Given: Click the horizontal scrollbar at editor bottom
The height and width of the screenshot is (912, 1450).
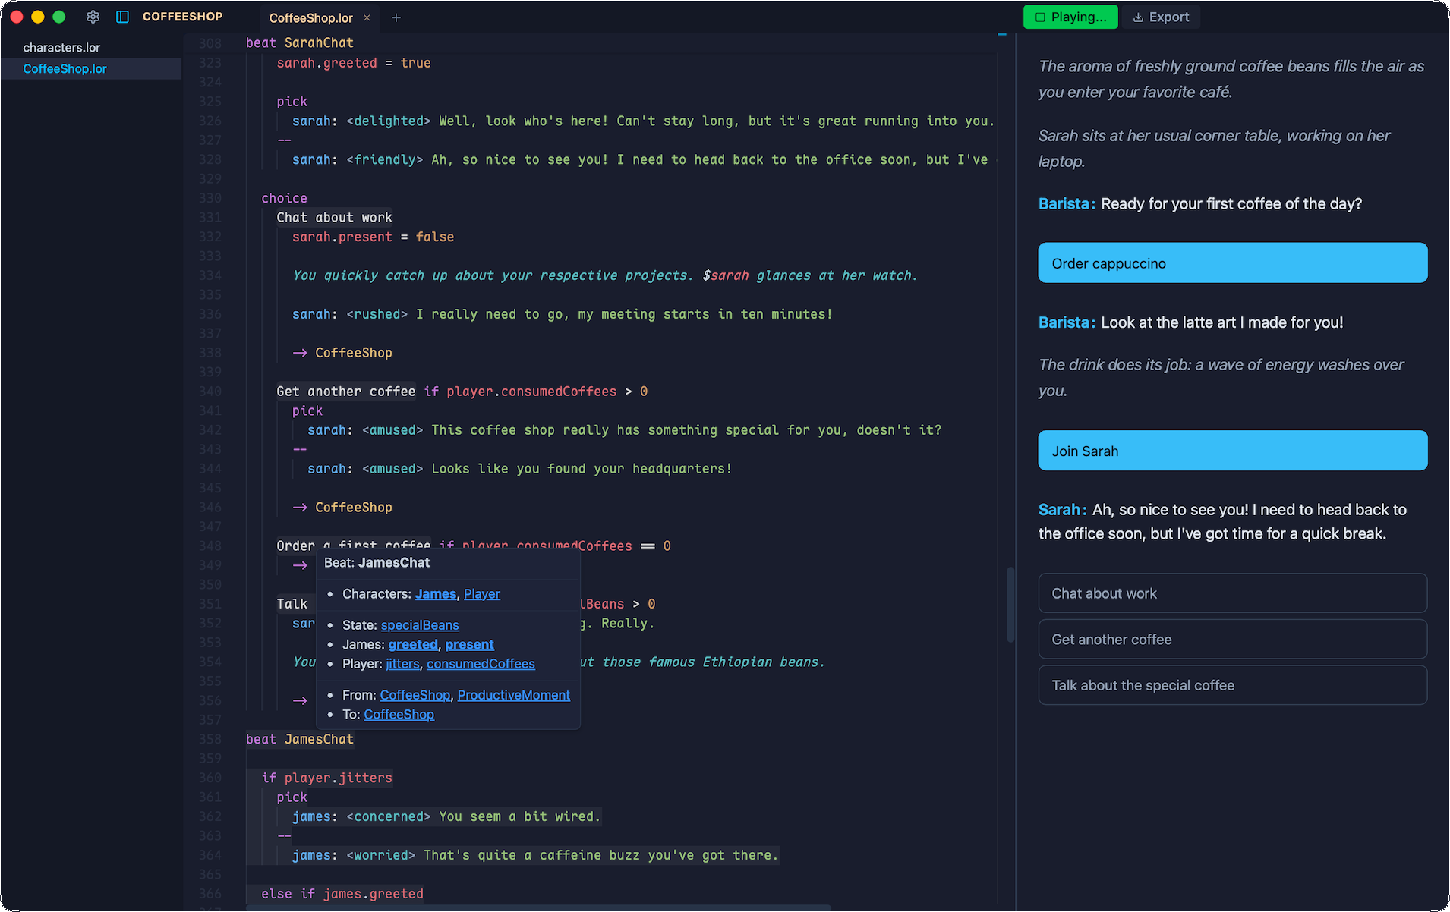Looking at the screenshot, I should [537, 907].
